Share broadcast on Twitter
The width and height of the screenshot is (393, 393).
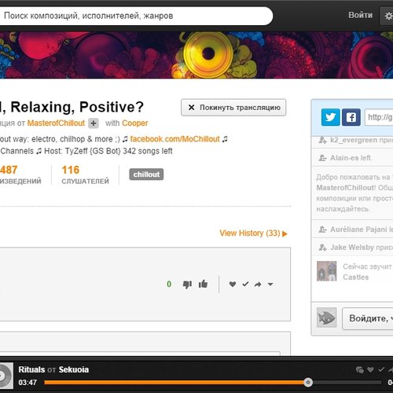tap(331, 117)
